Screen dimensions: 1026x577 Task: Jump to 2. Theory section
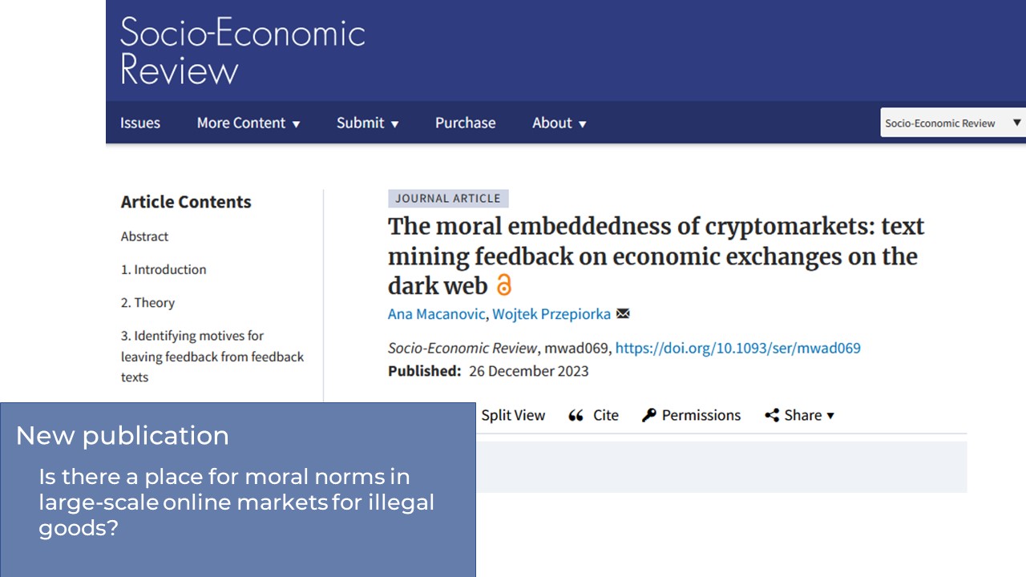(147, 302)
